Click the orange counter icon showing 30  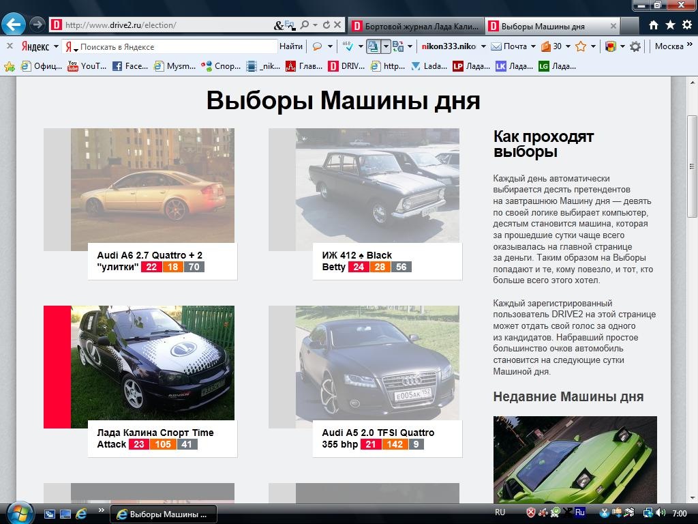(x=551, y=46)
